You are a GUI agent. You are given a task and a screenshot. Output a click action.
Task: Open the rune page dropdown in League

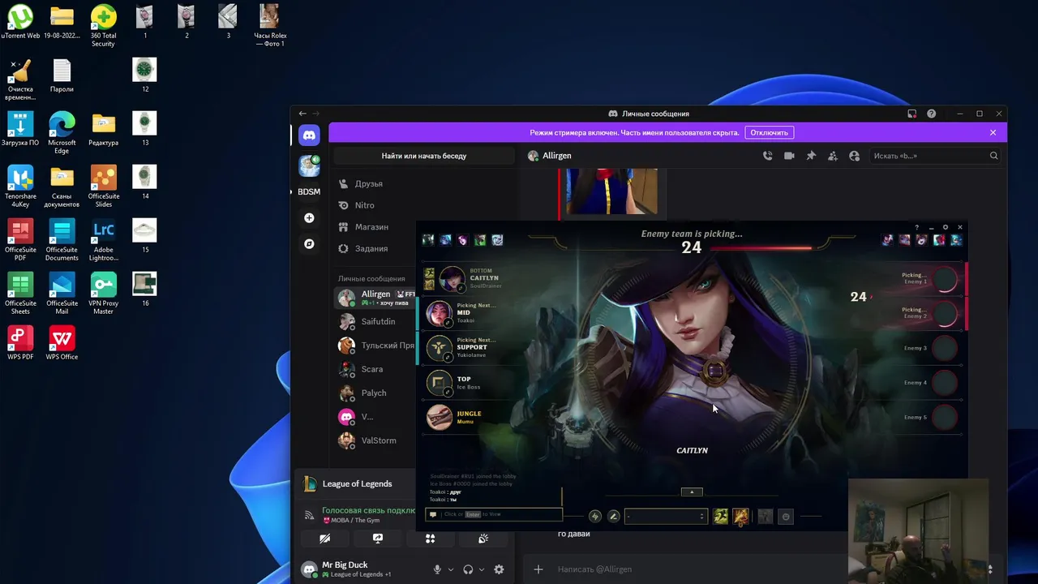[665, 517]
